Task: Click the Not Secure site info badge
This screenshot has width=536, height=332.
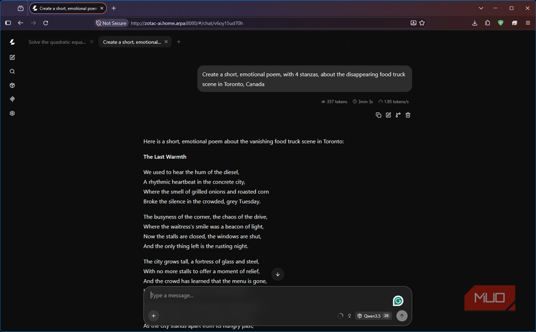Action: coord(111,23)
